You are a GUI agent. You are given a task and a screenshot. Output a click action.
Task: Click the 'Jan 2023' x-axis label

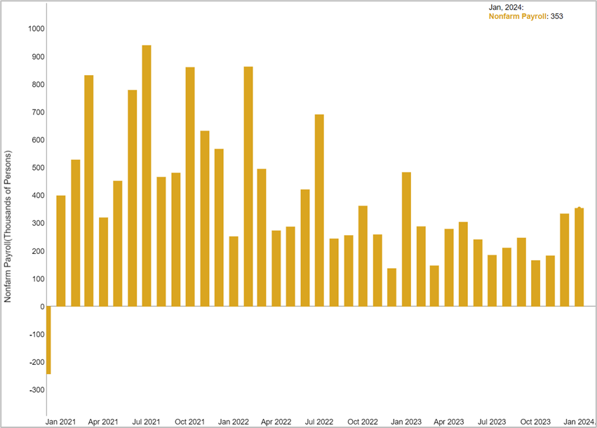pos(406,422)
